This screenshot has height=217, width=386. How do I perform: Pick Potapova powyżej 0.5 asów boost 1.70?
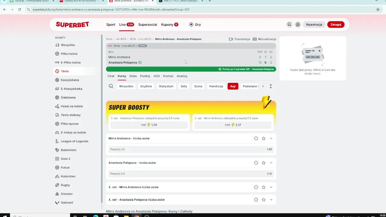pyautogui.click(x=149, y=125)
